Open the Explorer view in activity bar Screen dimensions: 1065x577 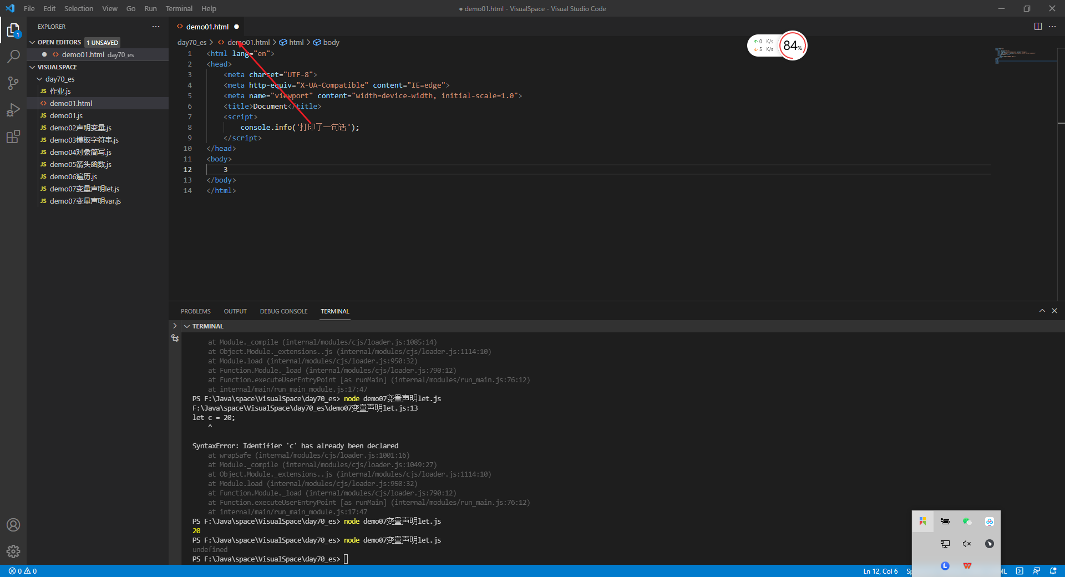click(x=13, y=30)
